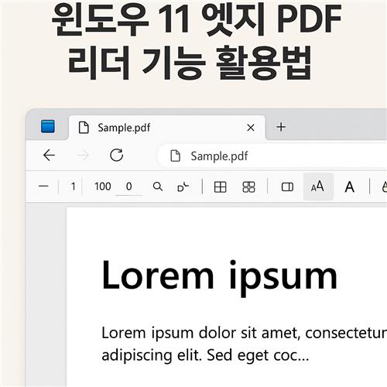Toggle the side panel icon in the toolbar
Image resolution: width=387 pixels, height=387 pixels.
[287, 187]
